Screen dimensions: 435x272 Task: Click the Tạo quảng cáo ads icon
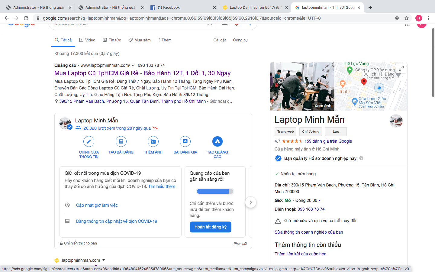pyautogui.click(x=217, y=141)
